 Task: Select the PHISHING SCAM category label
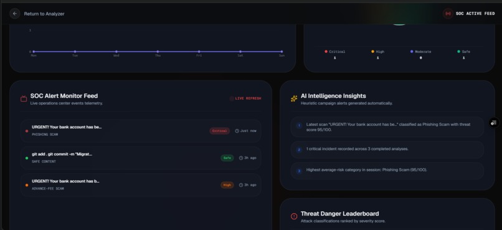click(x=45, y=135)
